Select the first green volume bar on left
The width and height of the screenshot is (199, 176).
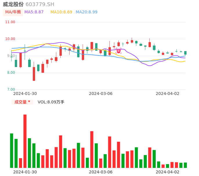pos(12,150)
